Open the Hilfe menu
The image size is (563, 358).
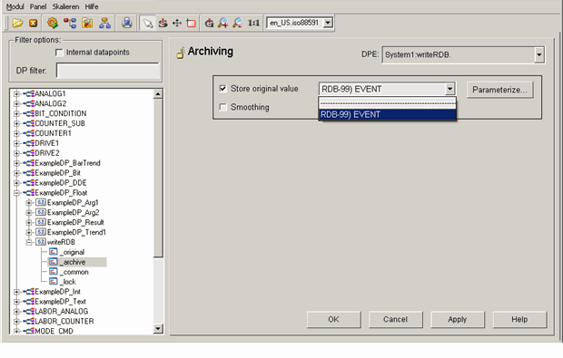(92, 7)
